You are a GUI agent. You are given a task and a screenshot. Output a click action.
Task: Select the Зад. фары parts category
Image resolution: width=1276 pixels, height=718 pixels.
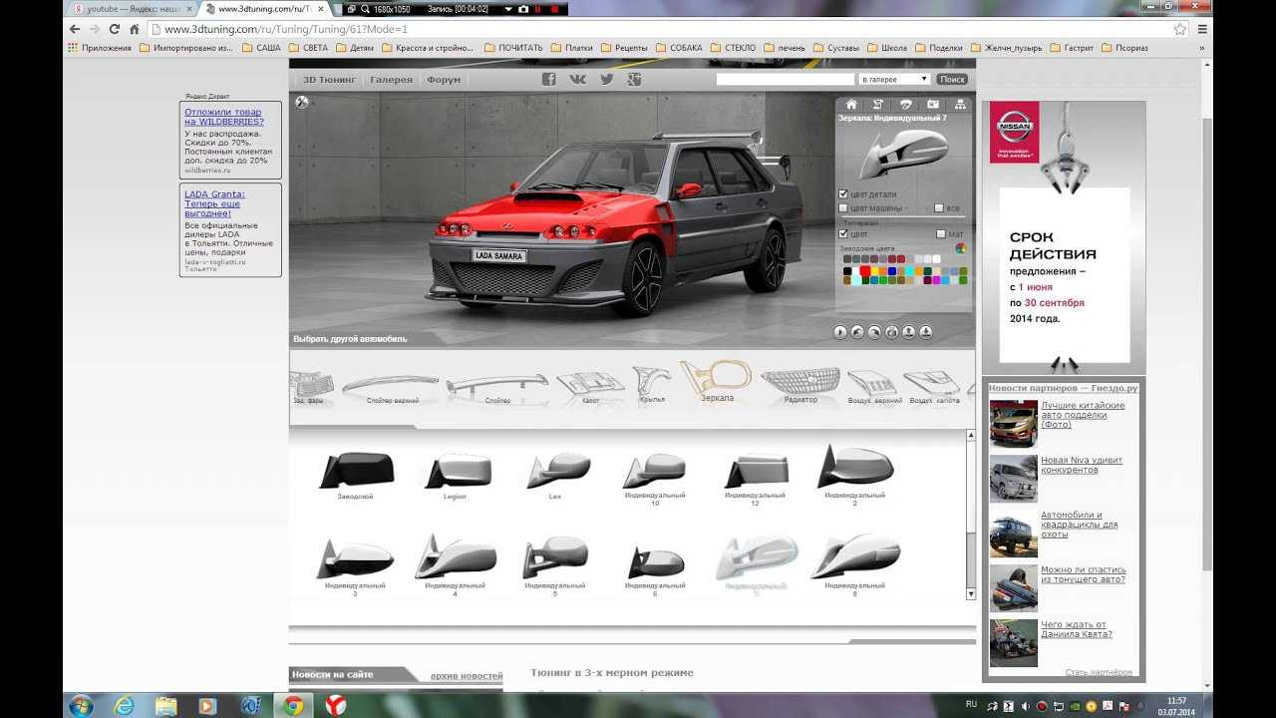tap(310, 387)
